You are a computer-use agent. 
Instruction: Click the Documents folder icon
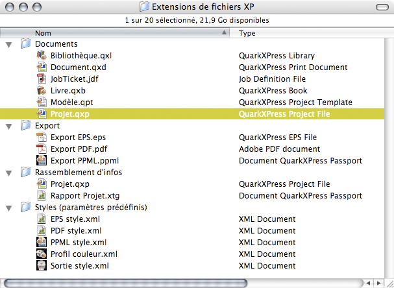25,43
